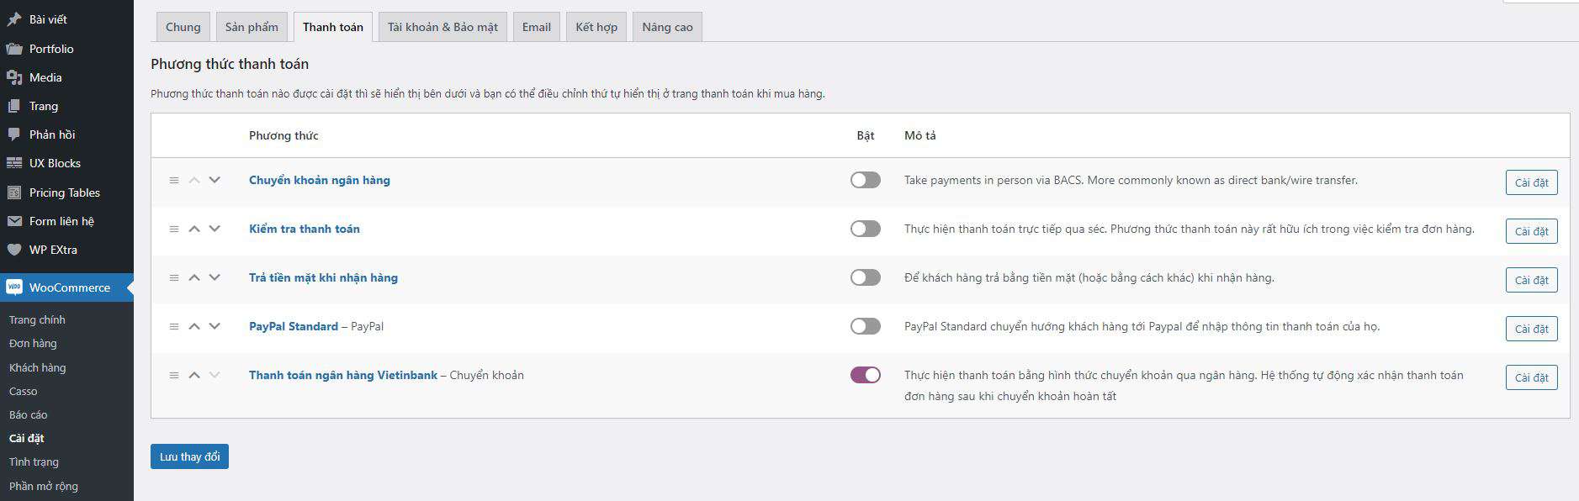Move Chuyển khoản ngân hàng down with the arrow
The width and height of the screenshot is (1579, 501).
[x=215, y=180]
